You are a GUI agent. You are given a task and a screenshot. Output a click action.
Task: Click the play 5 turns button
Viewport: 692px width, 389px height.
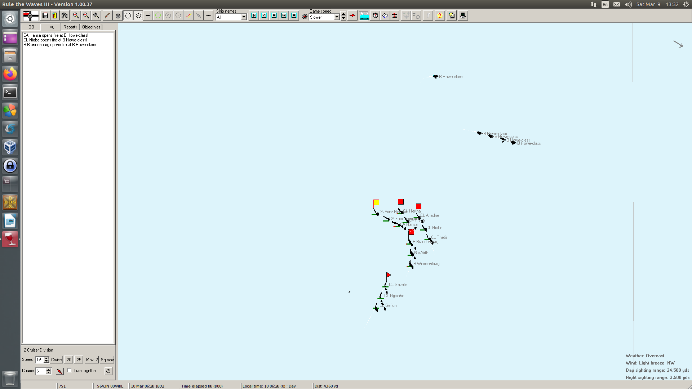pos(264,15)
